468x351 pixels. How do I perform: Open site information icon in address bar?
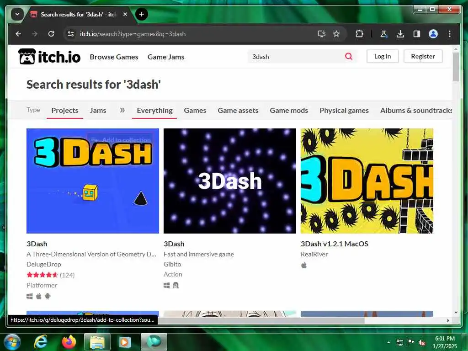[71, 34]
